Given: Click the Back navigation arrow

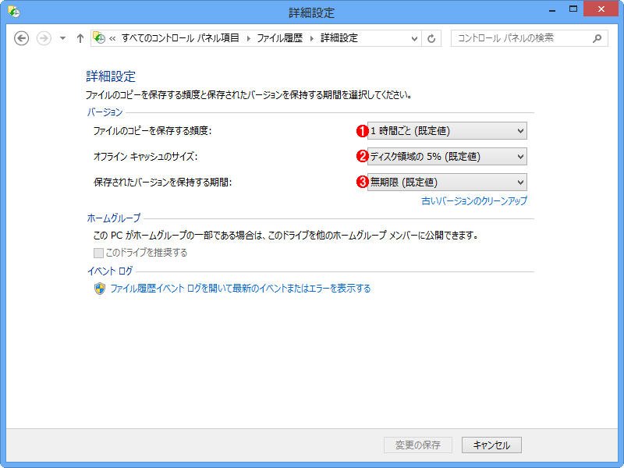Looking at the screenshot, I should [22, 38].
